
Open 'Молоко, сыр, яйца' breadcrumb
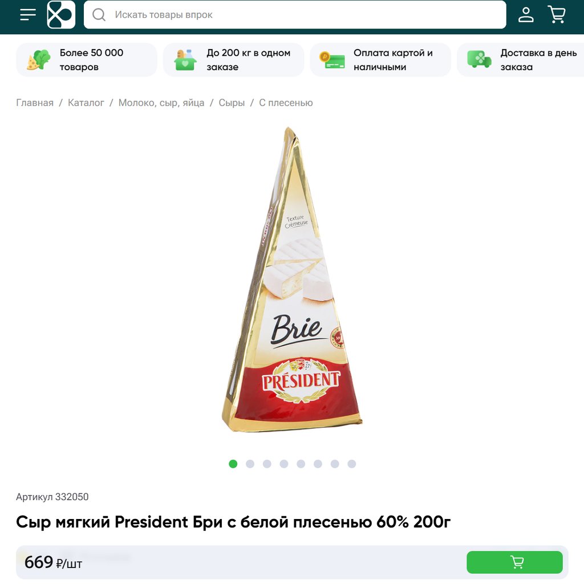tap(161, 103)
